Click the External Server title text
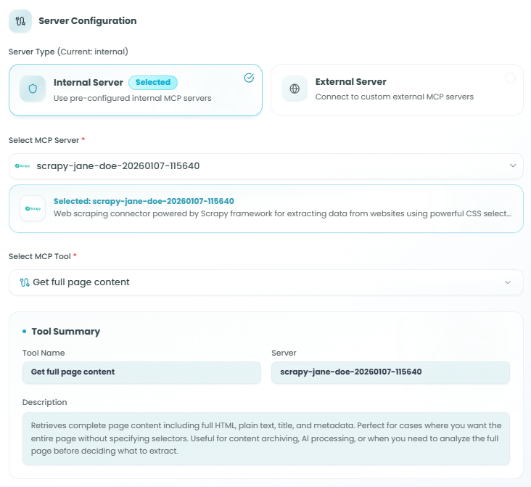 point(350,82)
